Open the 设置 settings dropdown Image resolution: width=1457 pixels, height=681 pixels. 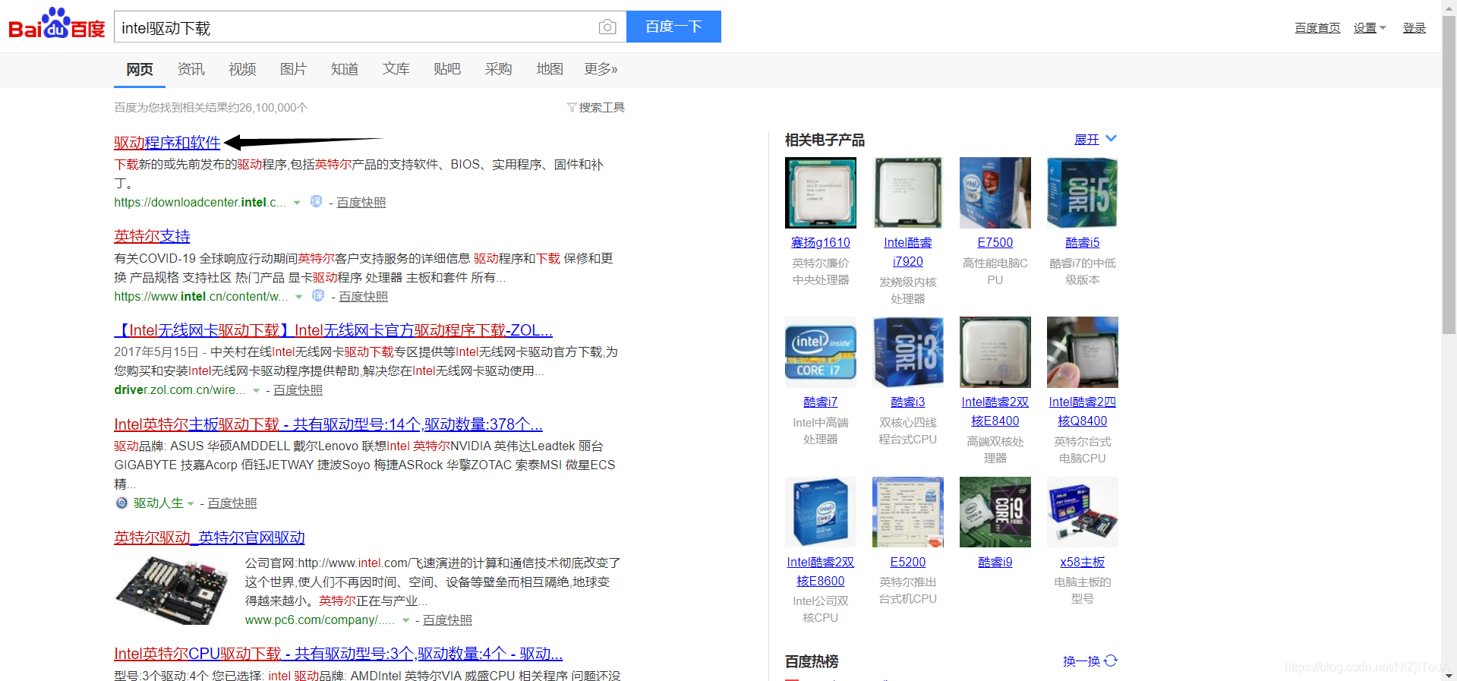pos(1370,28)
